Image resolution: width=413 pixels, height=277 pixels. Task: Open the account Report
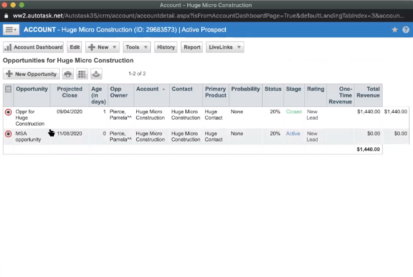tap(192, 47)
